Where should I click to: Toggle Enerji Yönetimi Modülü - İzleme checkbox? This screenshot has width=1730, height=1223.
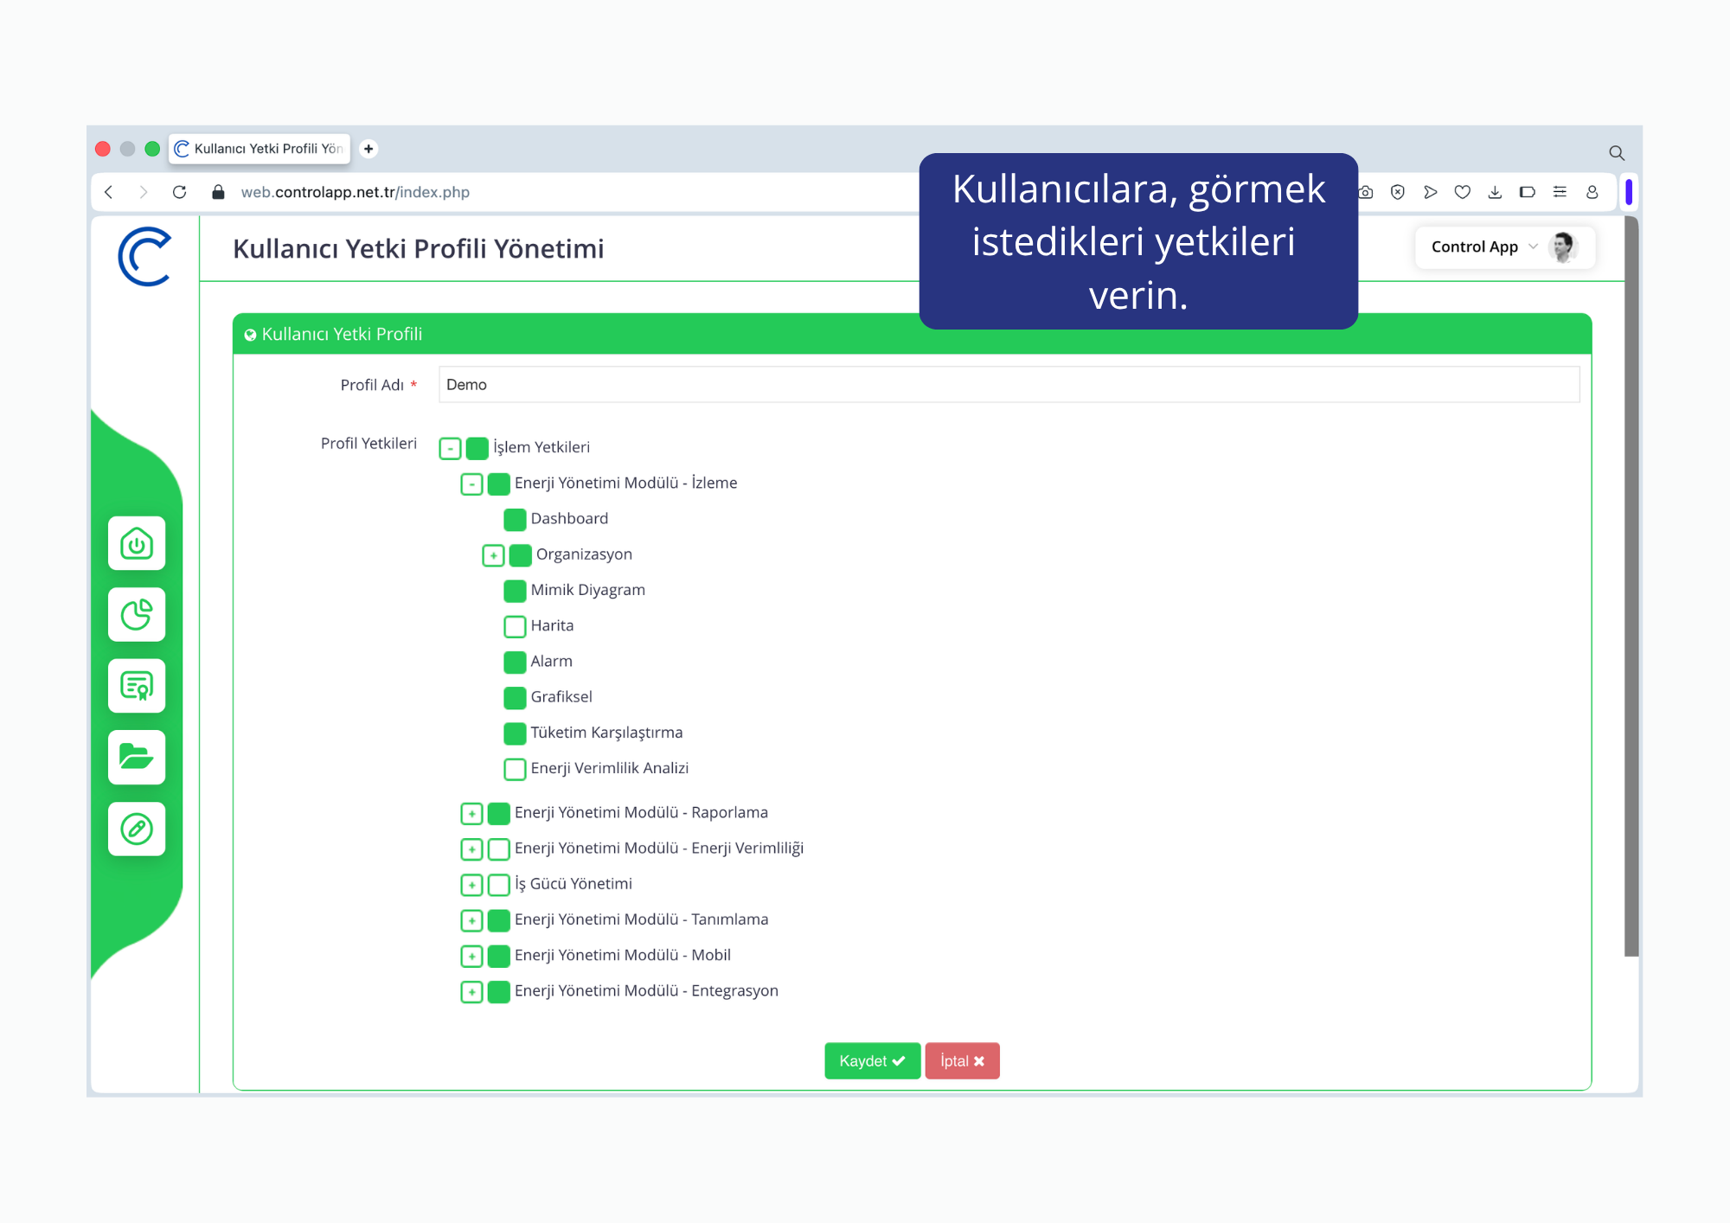(498, 483)
